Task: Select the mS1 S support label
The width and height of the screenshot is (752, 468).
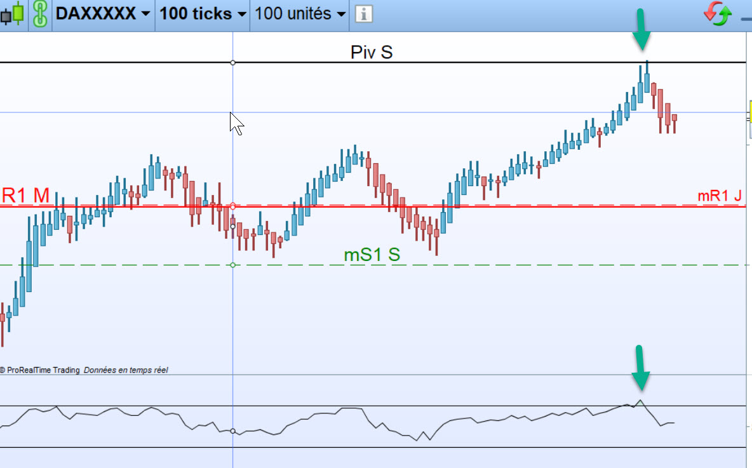Action: click(372, 255)
